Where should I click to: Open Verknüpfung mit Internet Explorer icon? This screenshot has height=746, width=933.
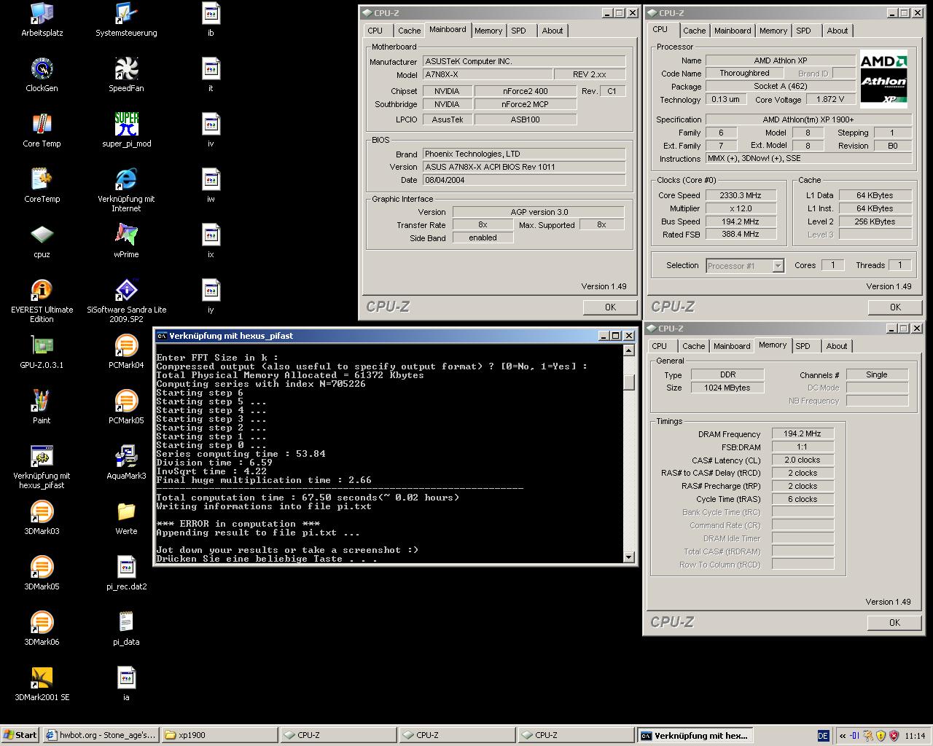126,190
